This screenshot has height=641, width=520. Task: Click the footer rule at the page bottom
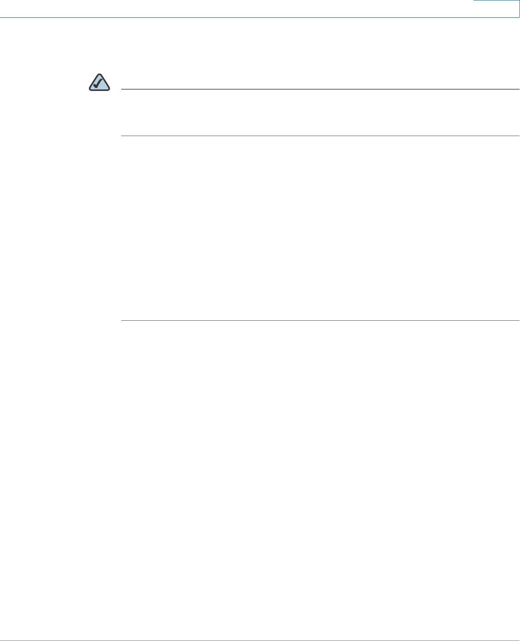260,640
